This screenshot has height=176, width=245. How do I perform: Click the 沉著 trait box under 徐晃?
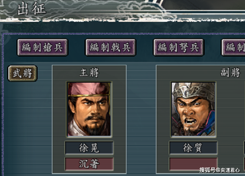(x=89, y=164)
